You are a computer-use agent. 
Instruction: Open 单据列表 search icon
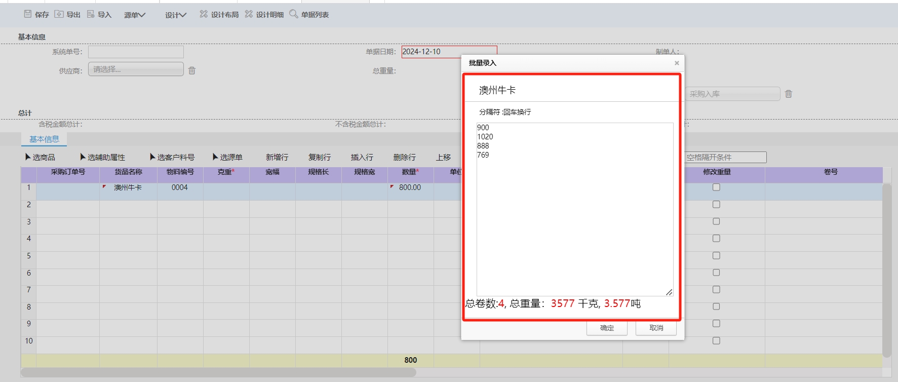coord(293,14)
